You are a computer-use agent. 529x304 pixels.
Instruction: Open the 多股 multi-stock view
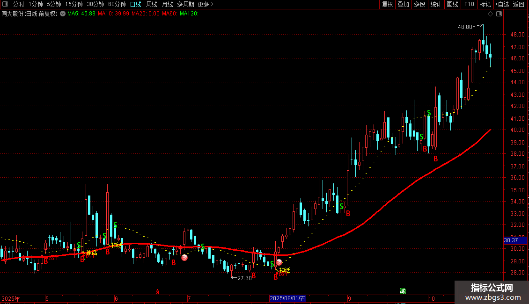(x=419, y=4)
